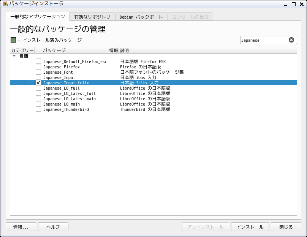Select the Japanese_Font package name
The height and width of the screenshot is (237, 307).
click(58, 72)
